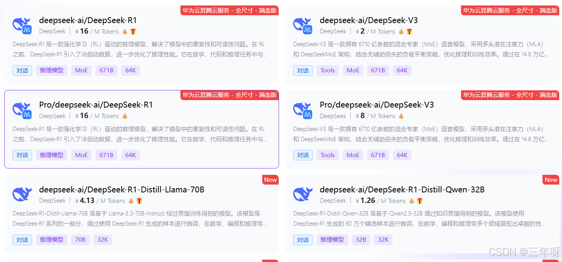
Task: Click money bag icon on deepseek-ai/DeepSeek-V3 card
Action: tap(401, 31)
